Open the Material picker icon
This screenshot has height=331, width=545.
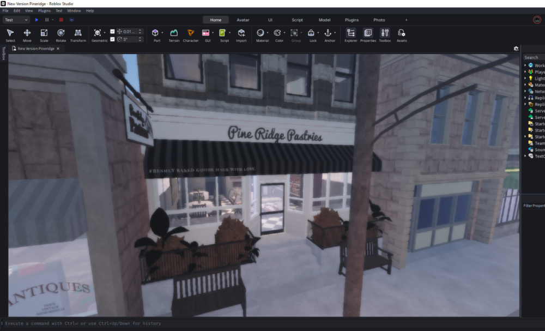click(261, 33)
